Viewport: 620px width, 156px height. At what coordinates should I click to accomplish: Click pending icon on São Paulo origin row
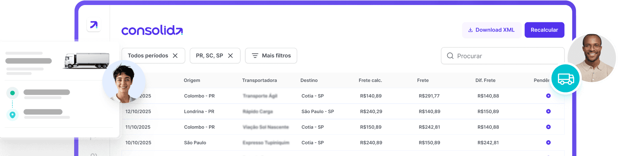[x=548, y=143]
